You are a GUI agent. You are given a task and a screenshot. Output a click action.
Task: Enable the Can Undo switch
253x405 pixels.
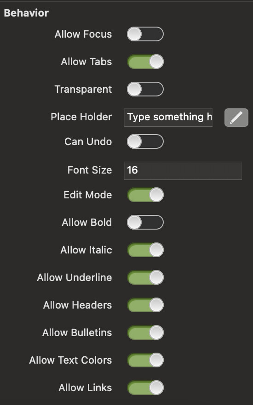pyautogui.click(x=145, y=141)
